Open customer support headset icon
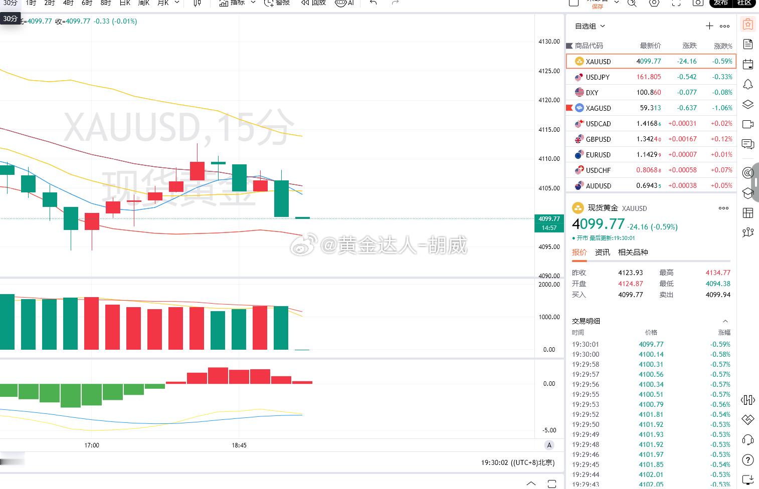This screenshot has width=759, height=489. (x=747, y=440)
